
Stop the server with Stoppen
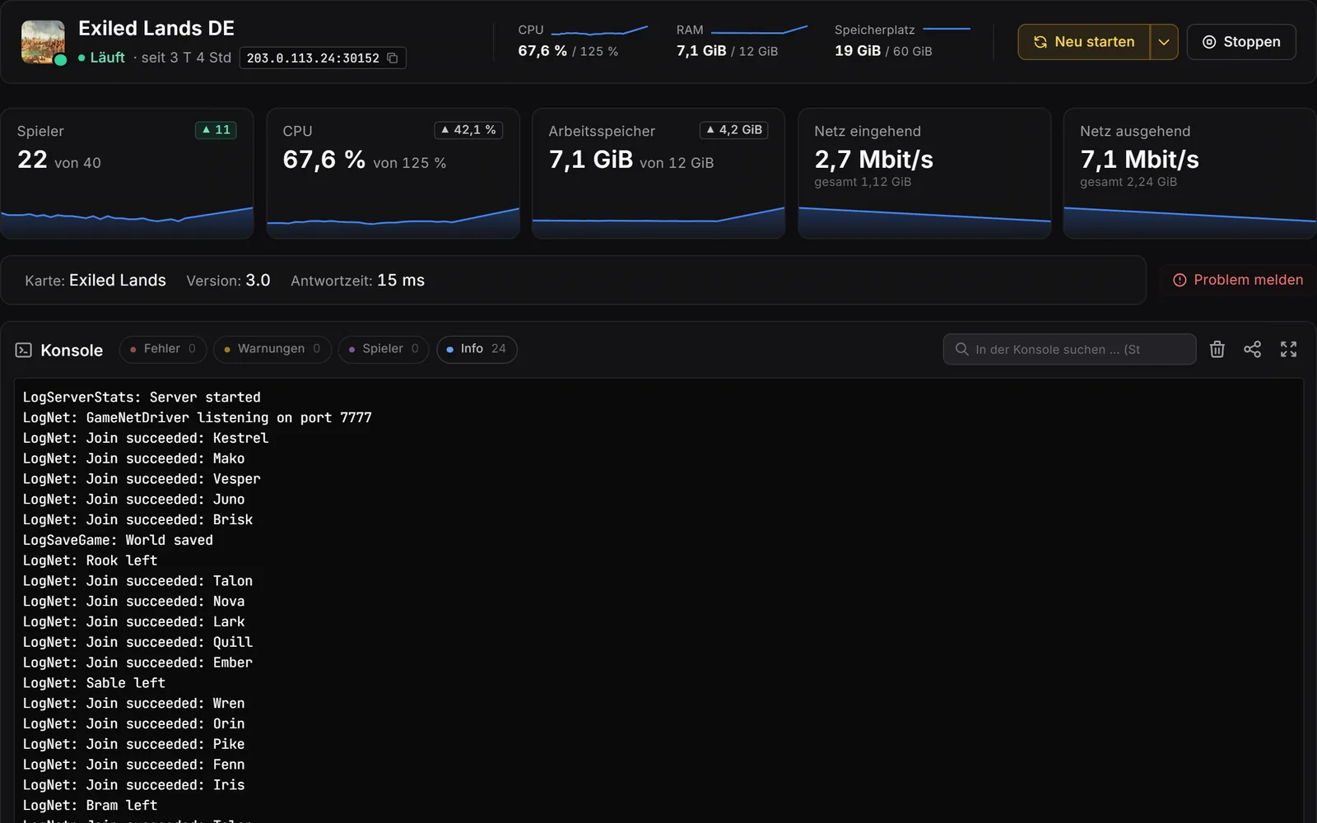1241,42
